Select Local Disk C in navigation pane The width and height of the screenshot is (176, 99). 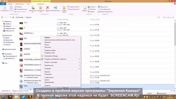point(11,56)
